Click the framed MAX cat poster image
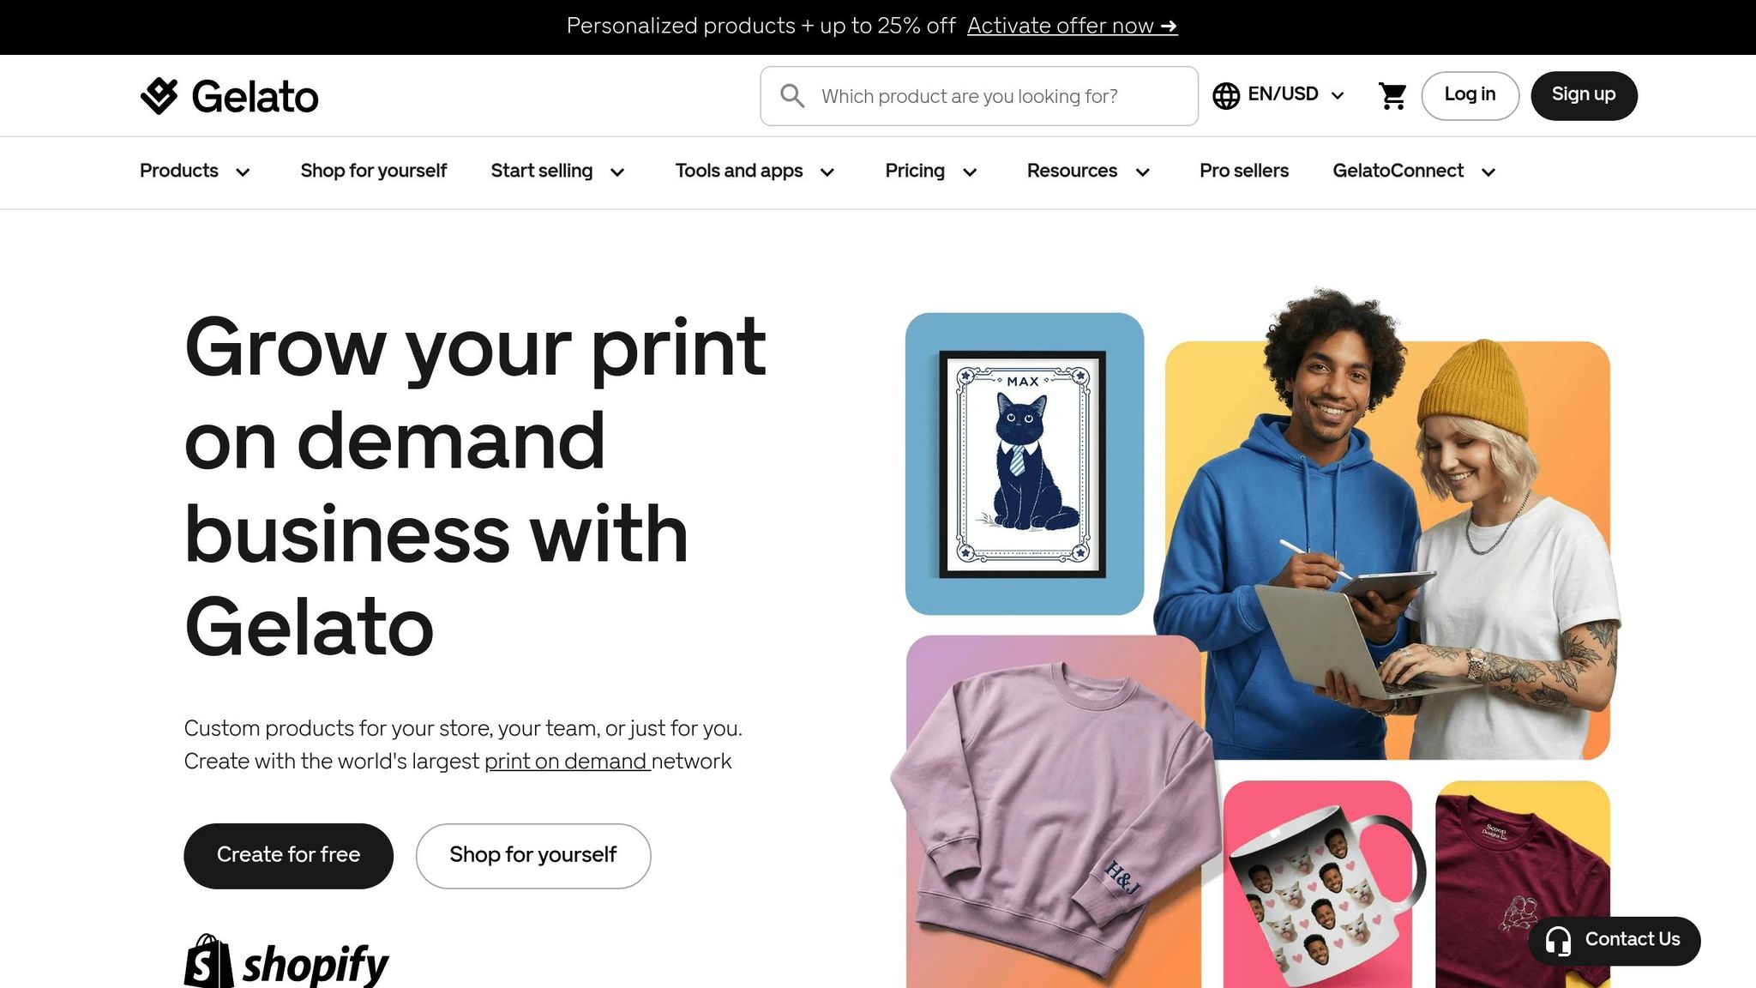This screenshot has height=988, width=1756. (x=1024, y=464)
